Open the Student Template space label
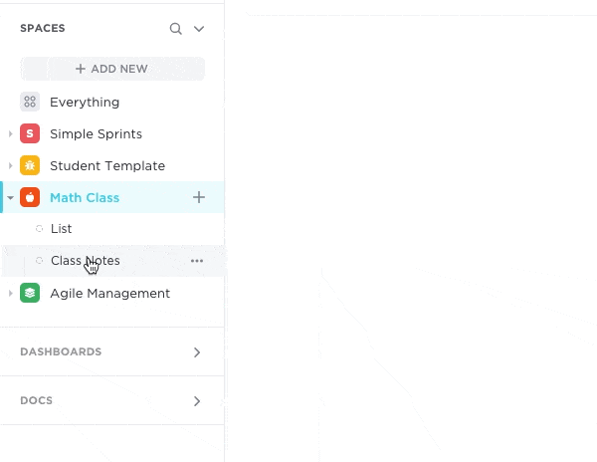Viewport: 597px width, 462px height. coord(107,165)
